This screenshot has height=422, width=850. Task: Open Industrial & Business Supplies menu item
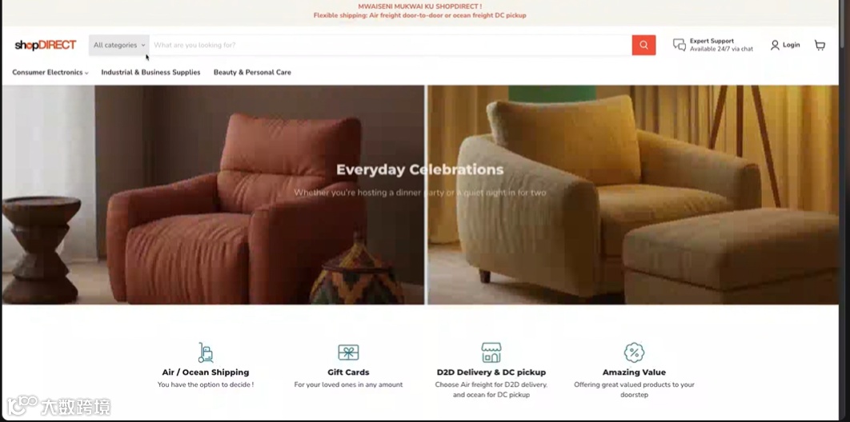(150, 72)
